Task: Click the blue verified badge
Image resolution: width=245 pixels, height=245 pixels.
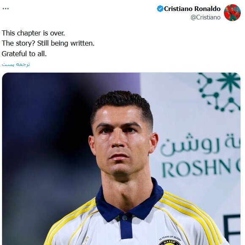Action: point(160,8)
